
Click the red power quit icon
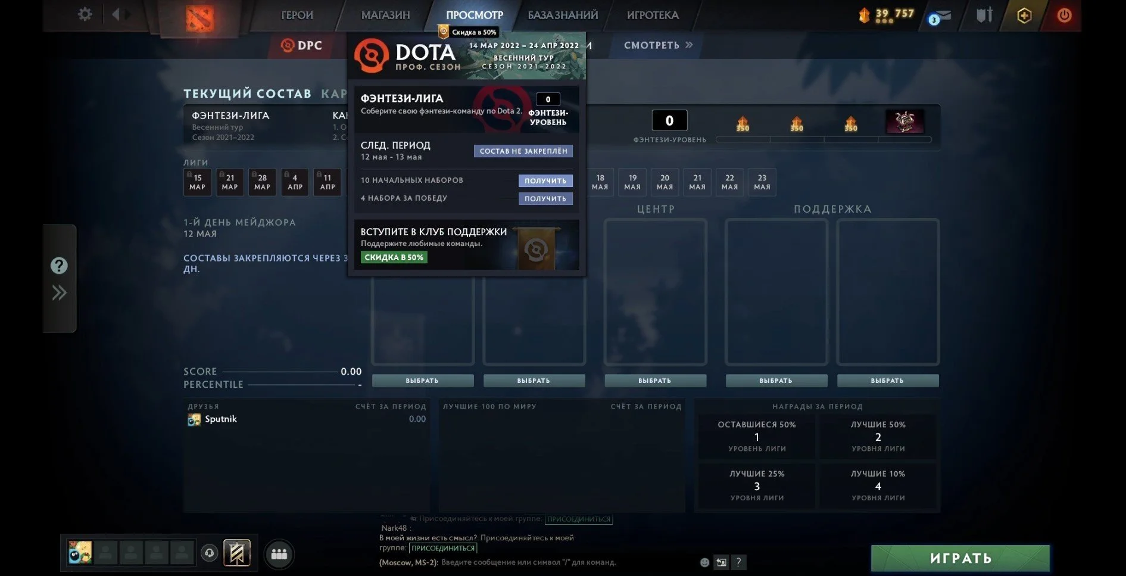[x=1064, y=15]
